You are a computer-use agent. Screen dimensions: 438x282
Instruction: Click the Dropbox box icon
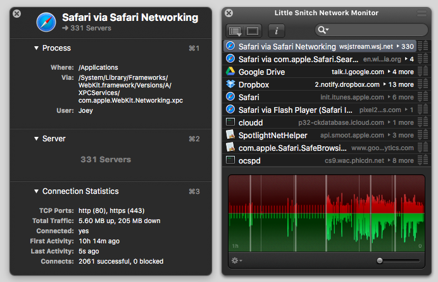(230, 84)
